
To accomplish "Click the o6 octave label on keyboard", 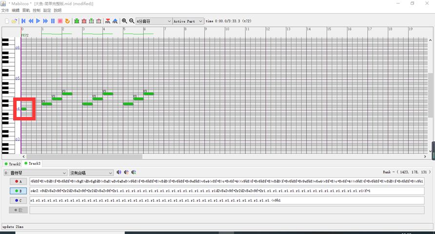I will tap(18, 48).
